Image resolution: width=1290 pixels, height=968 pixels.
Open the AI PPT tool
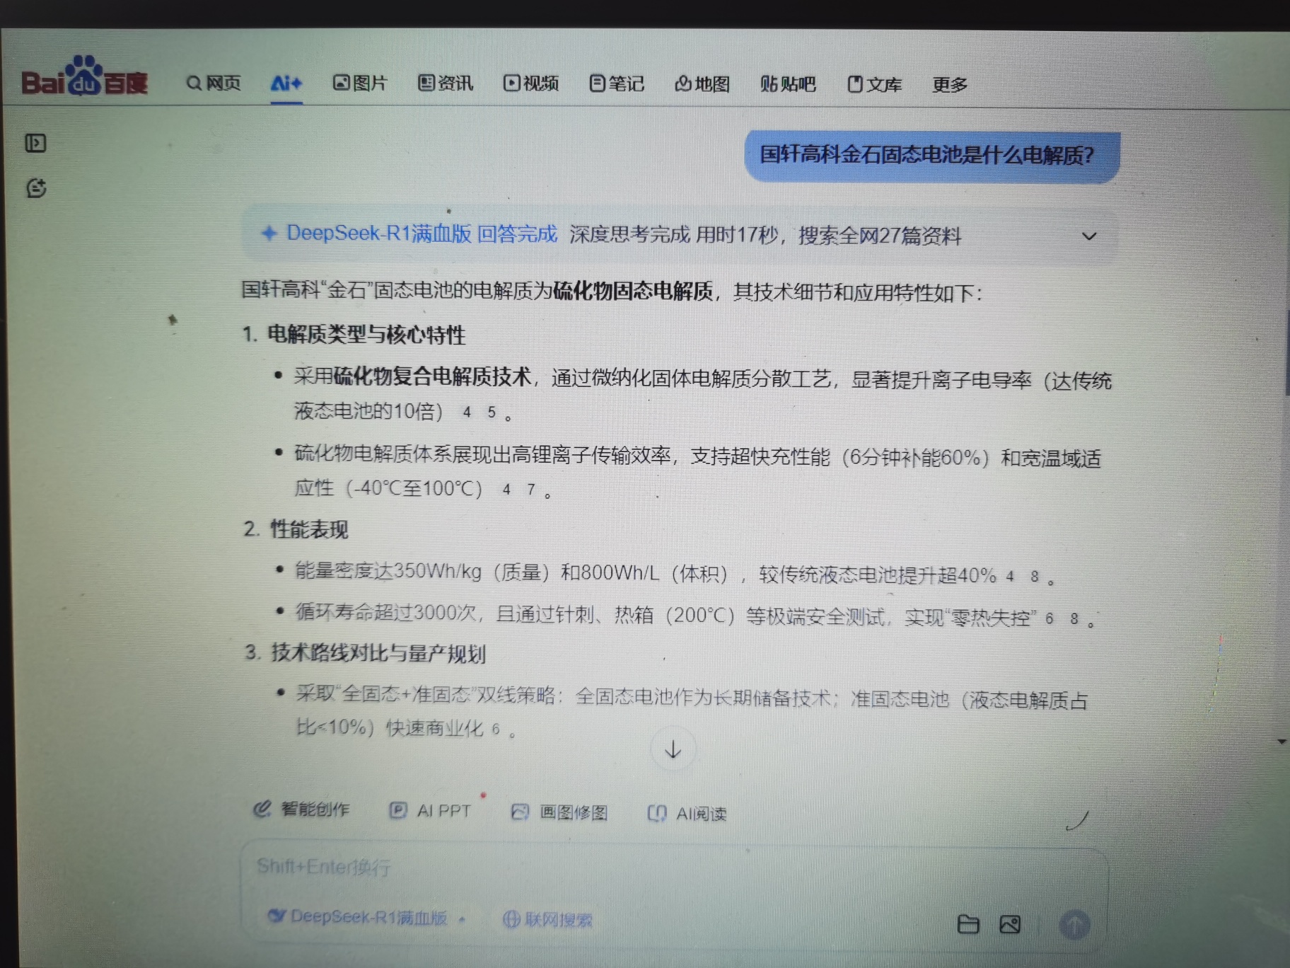pos(431,811)
